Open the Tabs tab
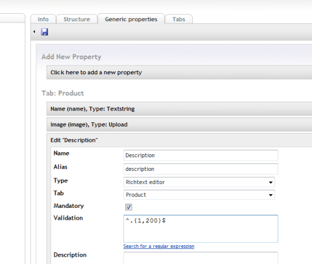 tap(178, 19)
